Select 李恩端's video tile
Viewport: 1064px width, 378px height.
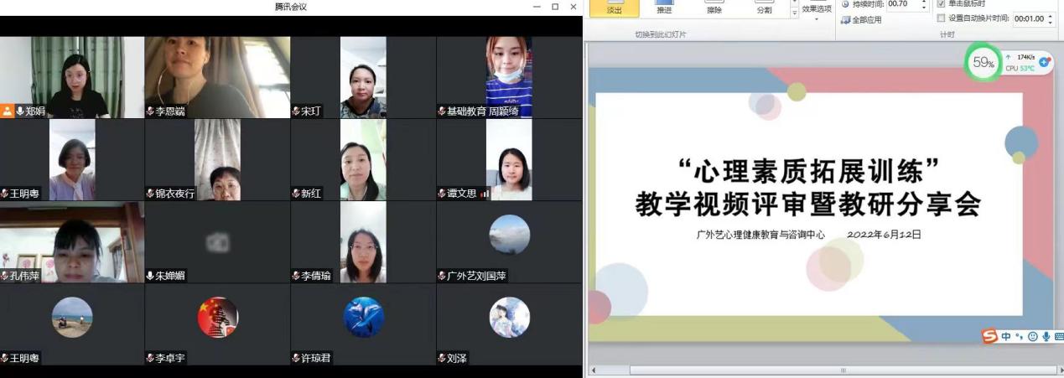[217, 76]
